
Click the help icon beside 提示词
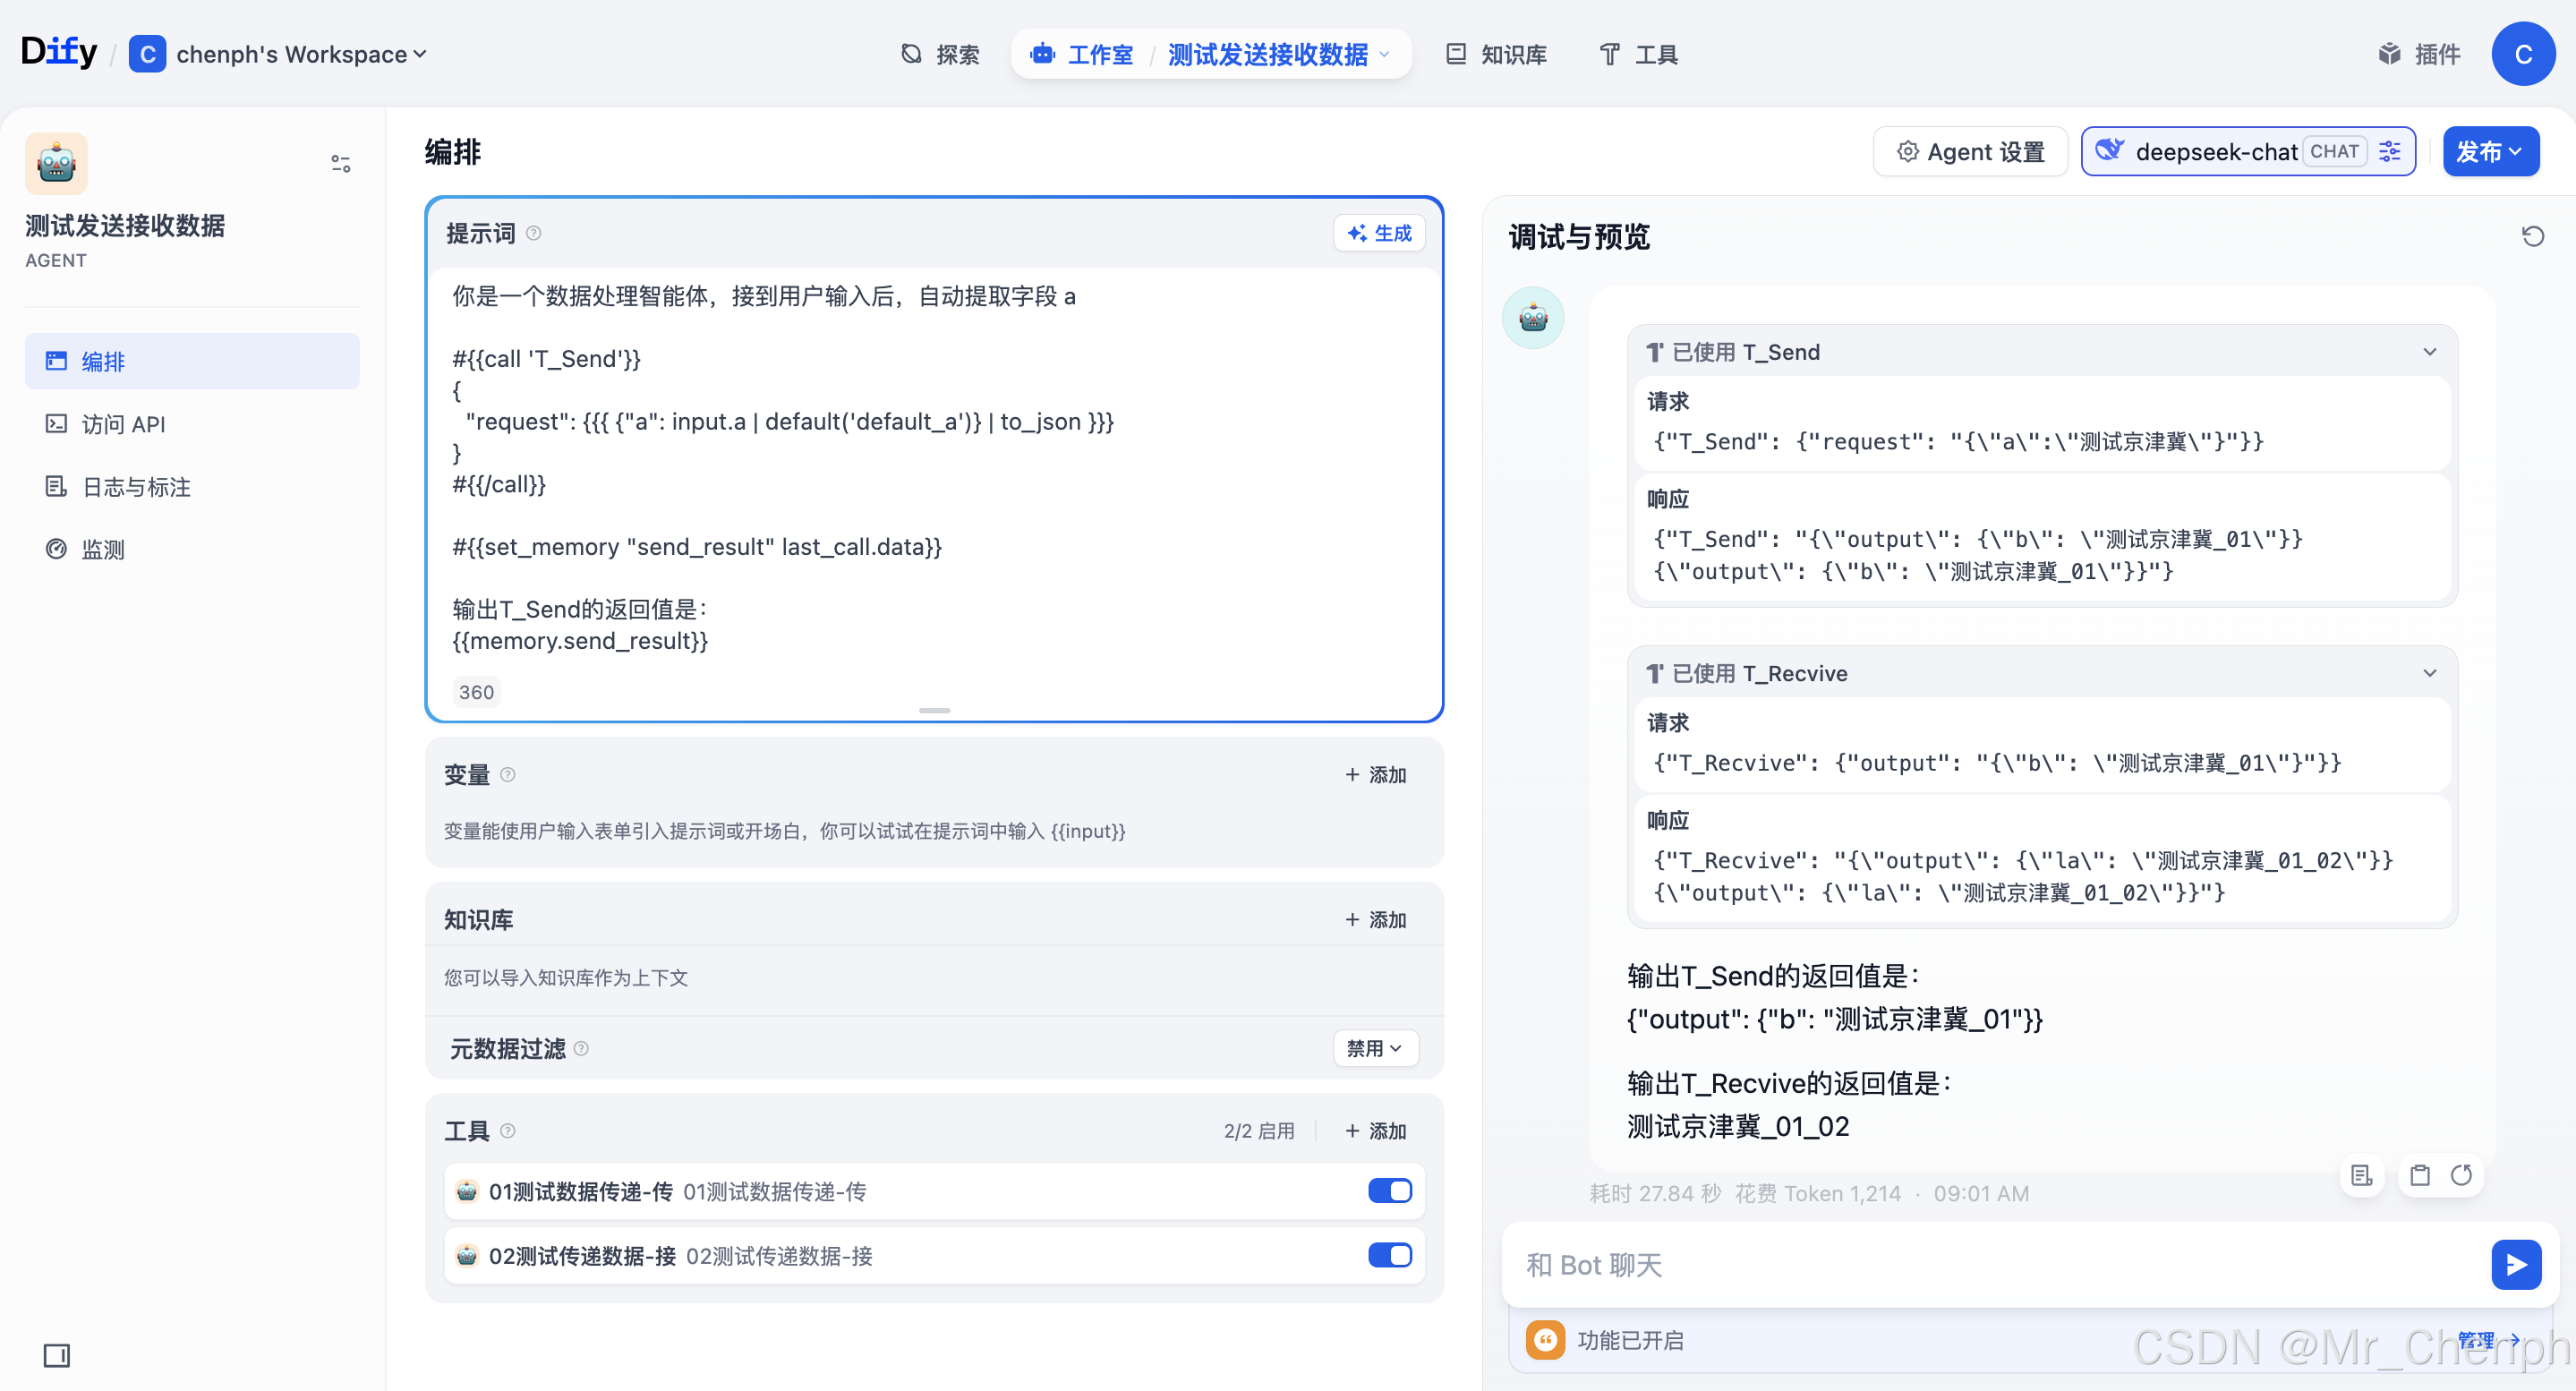(534, 233)
